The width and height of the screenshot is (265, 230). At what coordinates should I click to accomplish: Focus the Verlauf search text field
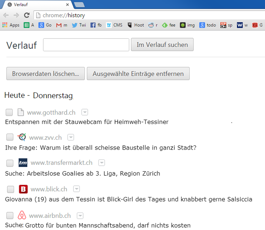(x=86, y=45)
